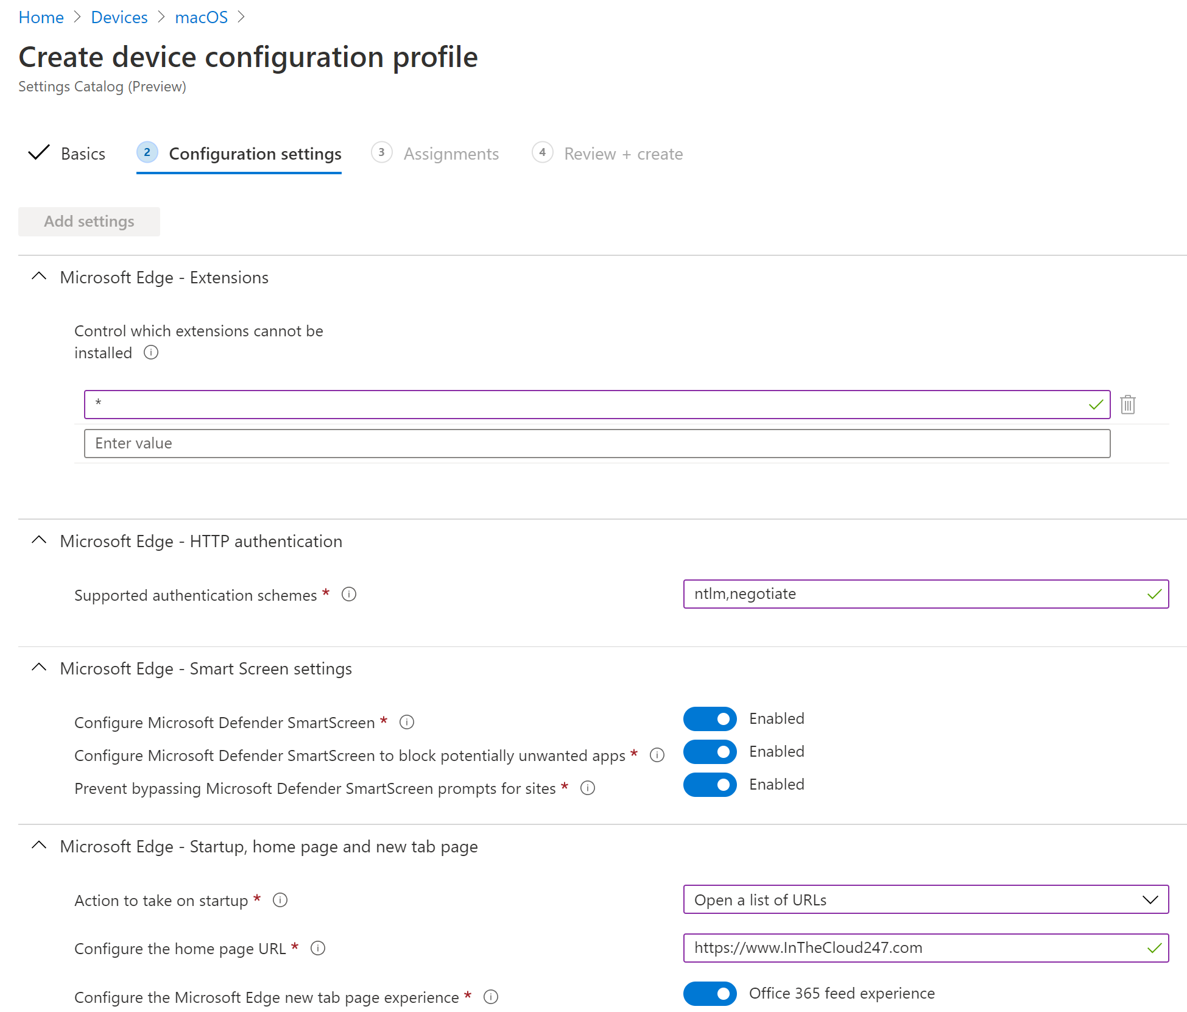Toggle Configure Microsoft Defender SmartScreen switch
The height and width of the screenshot is (1012, 1187).
tap(710, 719)
